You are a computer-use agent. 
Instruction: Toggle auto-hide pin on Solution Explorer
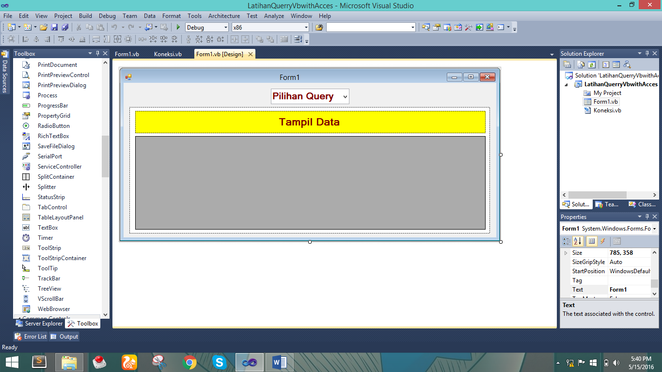point(647,53)
